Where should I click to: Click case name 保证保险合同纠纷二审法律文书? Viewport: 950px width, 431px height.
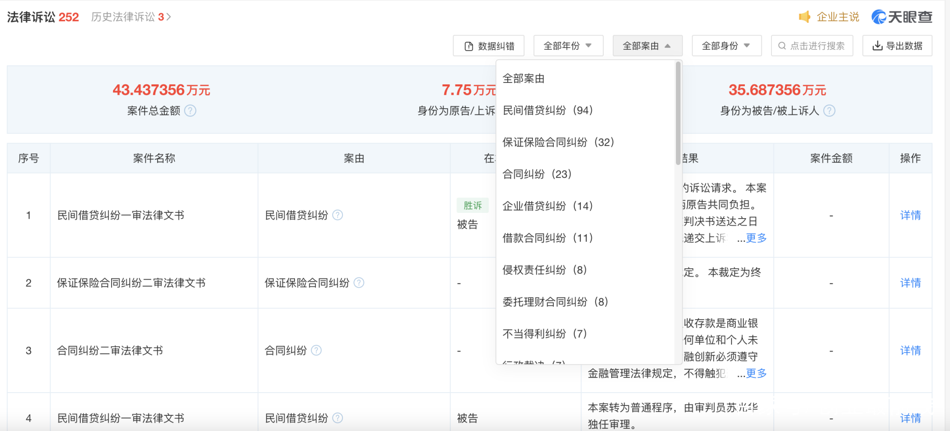[131, 283]
